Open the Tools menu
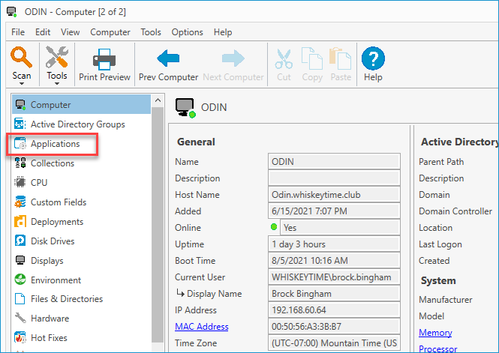This screenshot has height=353, width=499. 151,32
